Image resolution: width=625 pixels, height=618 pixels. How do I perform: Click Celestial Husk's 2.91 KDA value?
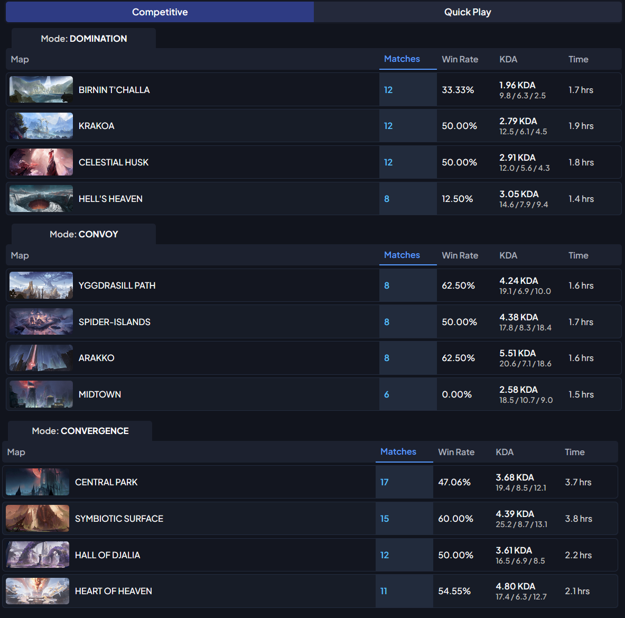[x=517, y=158]
